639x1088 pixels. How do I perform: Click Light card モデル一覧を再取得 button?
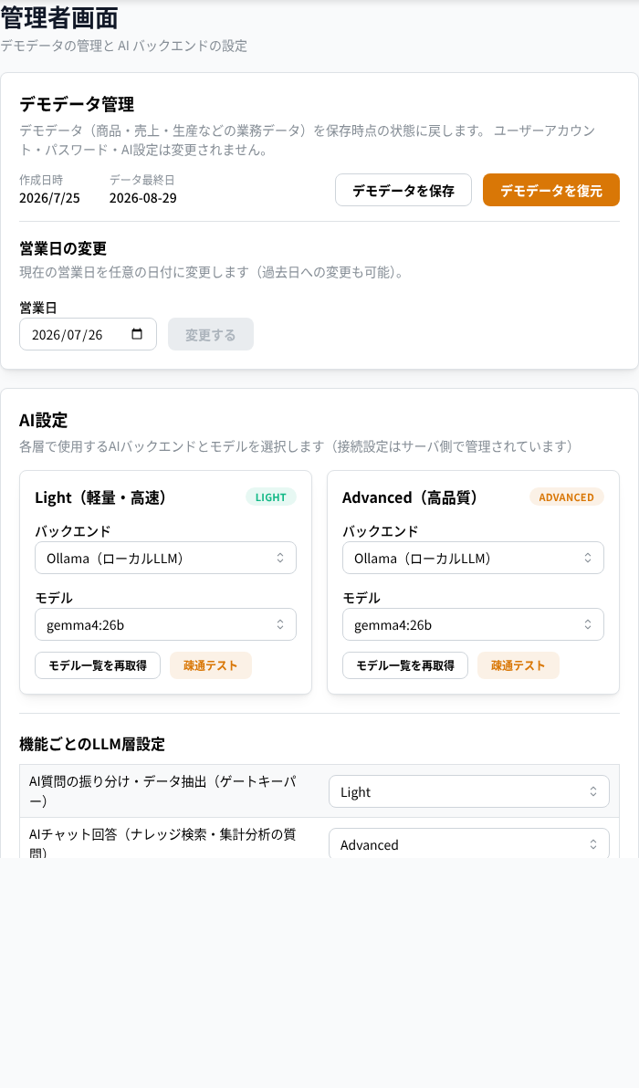click(98, 665)
